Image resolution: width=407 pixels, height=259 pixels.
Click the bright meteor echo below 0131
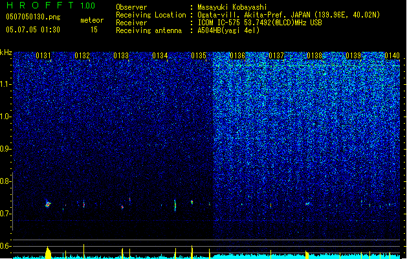tap(48, 204)
